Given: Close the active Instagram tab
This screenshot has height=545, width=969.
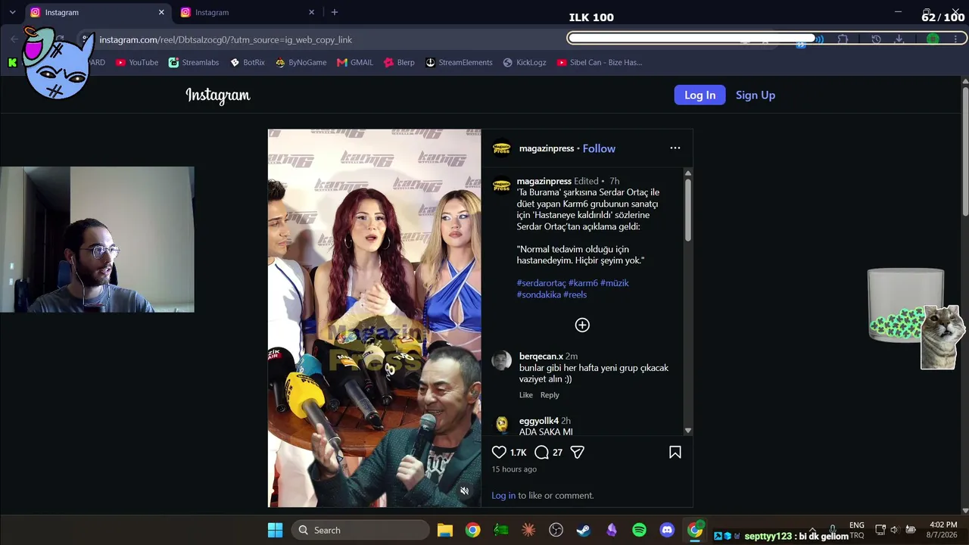Looking at the screenshot, I should tap(161, 12).
